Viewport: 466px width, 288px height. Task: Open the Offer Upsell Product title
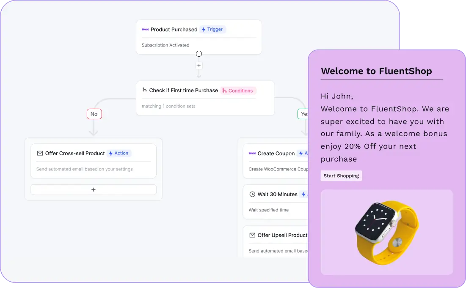pyautogui.click(x=283, y=235)
